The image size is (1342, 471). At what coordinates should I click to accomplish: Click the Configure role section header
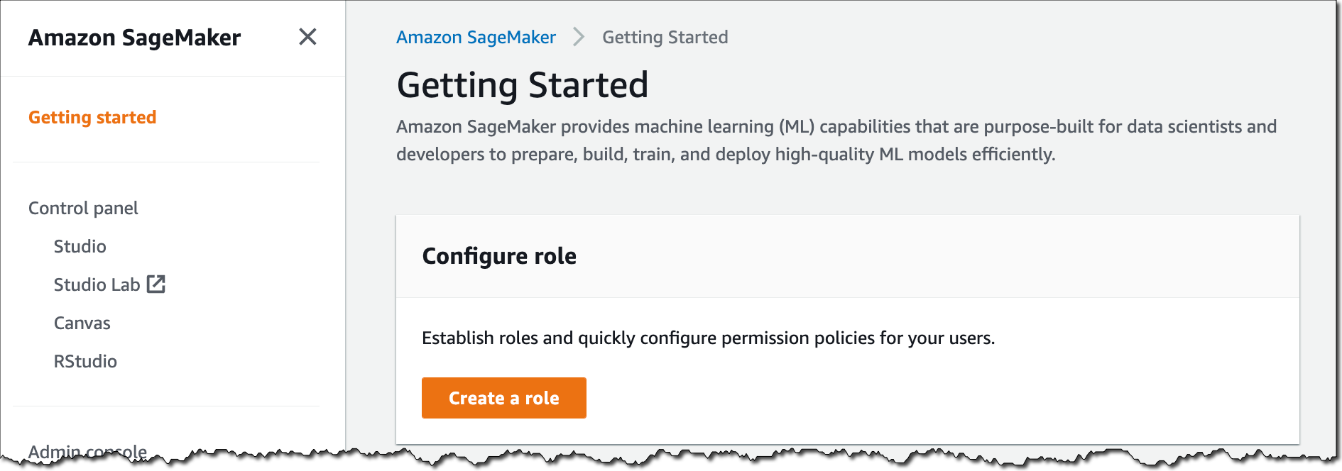[x=499, y=256]
